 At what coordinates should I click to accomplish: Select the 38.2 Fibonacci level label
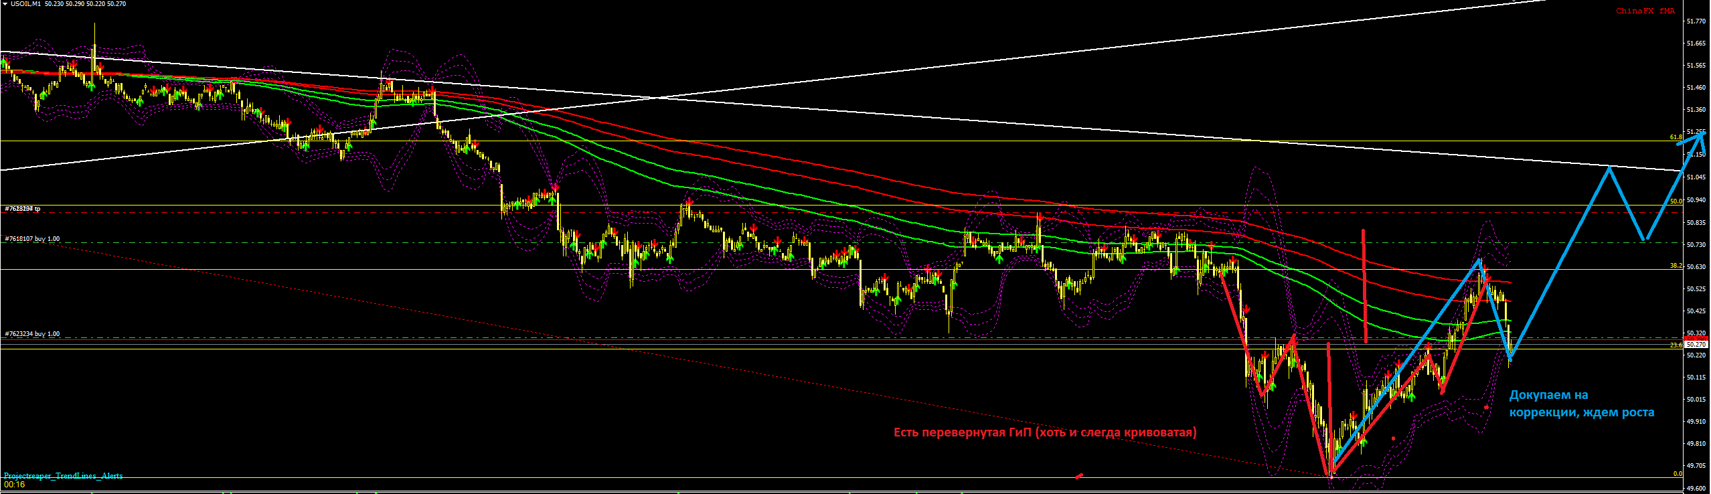coord(1676,266)
